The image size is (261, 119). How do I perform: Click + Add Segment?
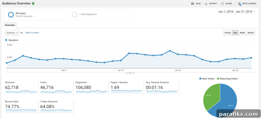pos(88,14)
